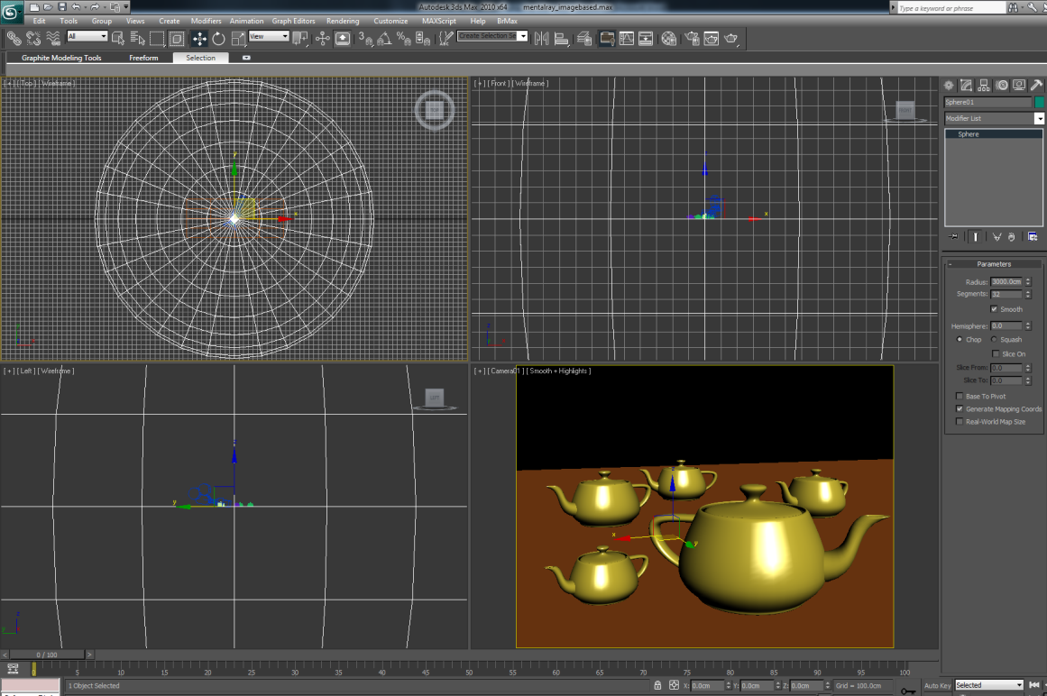Viewport: 1047px width, 696px height.
Task: Click the Select and Manipulate icon
Action: point(323,39)
